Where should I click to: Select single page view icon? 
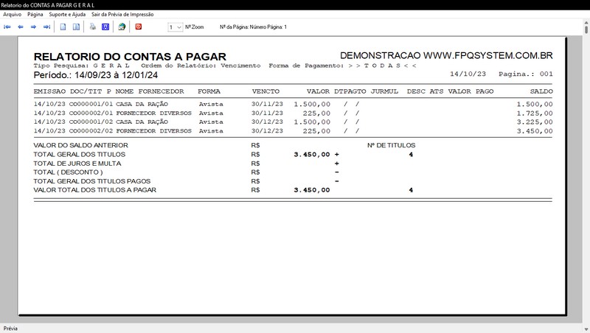click(x=63, y=27)
